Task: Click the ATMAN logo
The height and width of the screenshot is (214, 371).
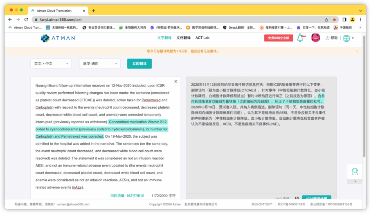Action: (58, 38)
